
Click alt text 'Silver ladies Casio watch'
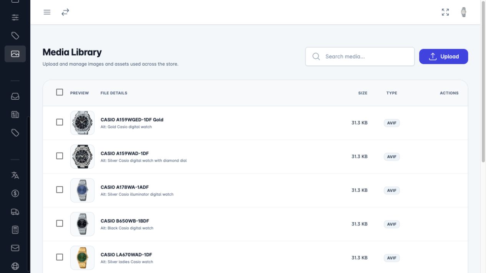pyautogui.click(x=131, y=262)
